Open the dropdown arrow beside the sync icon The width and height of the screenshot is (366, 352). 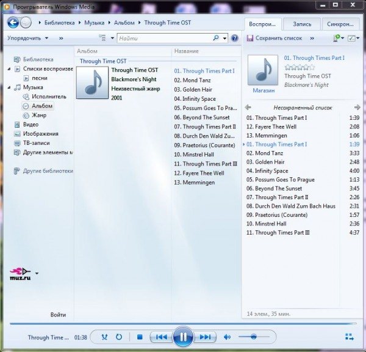coord(342,38)
